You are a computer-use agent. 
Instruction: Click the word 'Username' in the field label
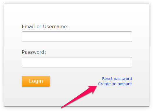pyautogui.click(x=56, y=26)
